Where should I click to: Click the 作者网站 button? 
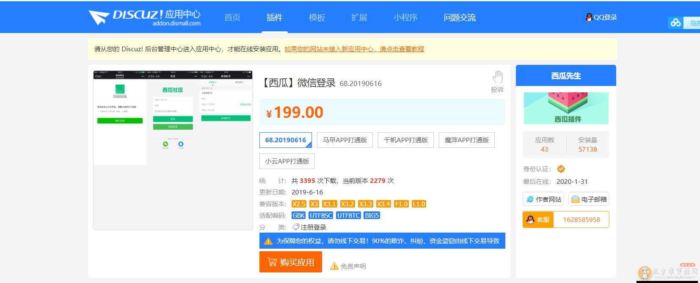pos(543,199)
